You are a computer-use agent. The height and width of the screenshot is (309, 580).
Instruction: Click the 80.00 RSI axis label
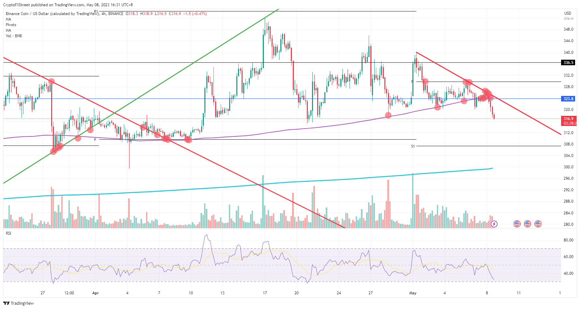pos(568,240)
